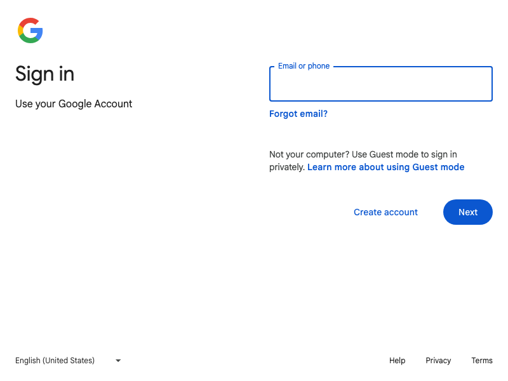Click the dropdown arrow beside the language selector
Viewport: 508px width, 381px height.
[117, 361]
